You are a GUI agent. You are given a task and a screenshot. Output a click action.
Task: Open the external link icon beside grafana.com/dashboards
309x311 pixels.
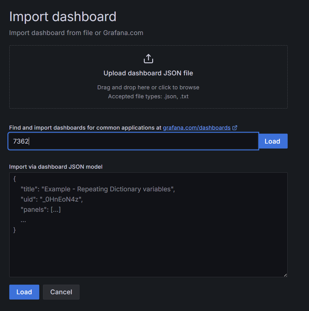pyautogui.click(x=235, y=128)
